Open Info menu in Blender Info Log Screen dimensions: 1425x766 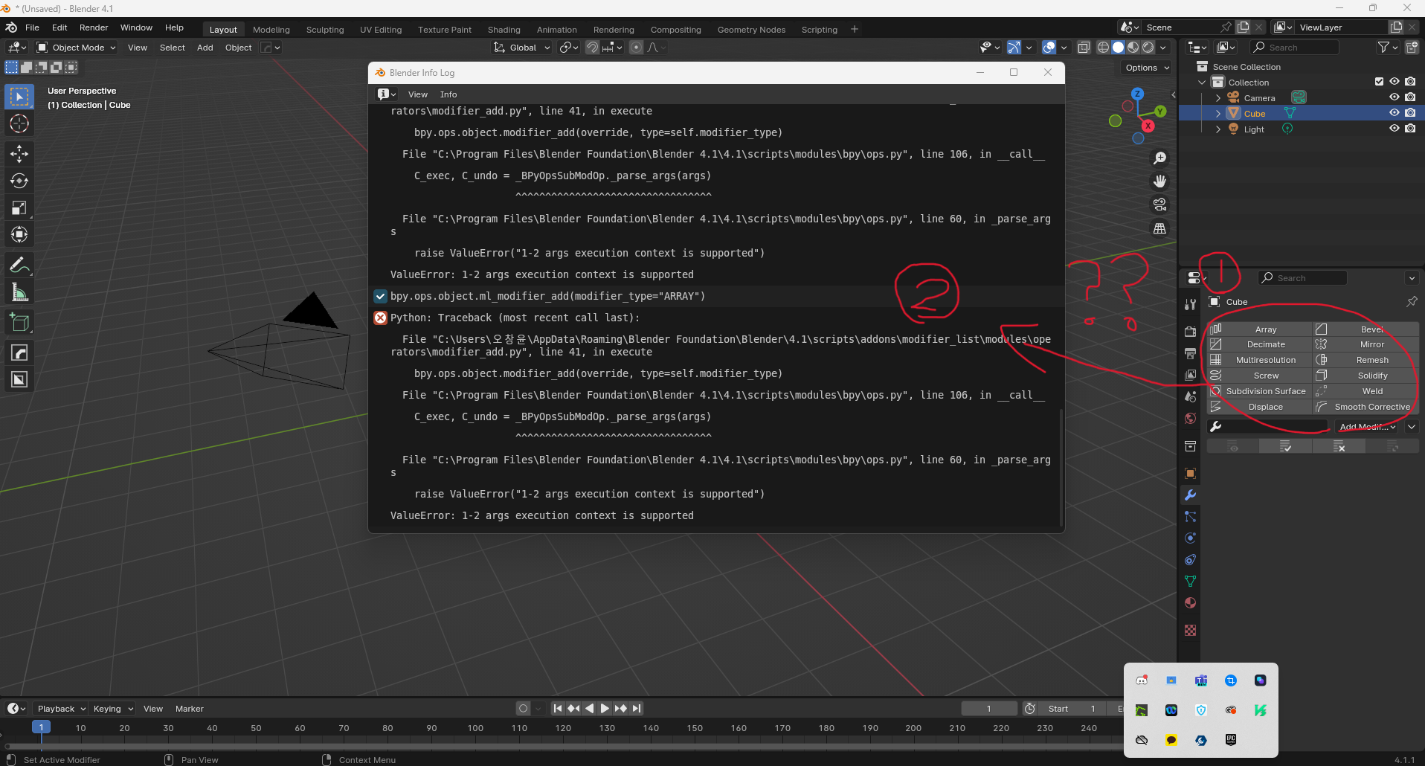click(x=448, y=94)
